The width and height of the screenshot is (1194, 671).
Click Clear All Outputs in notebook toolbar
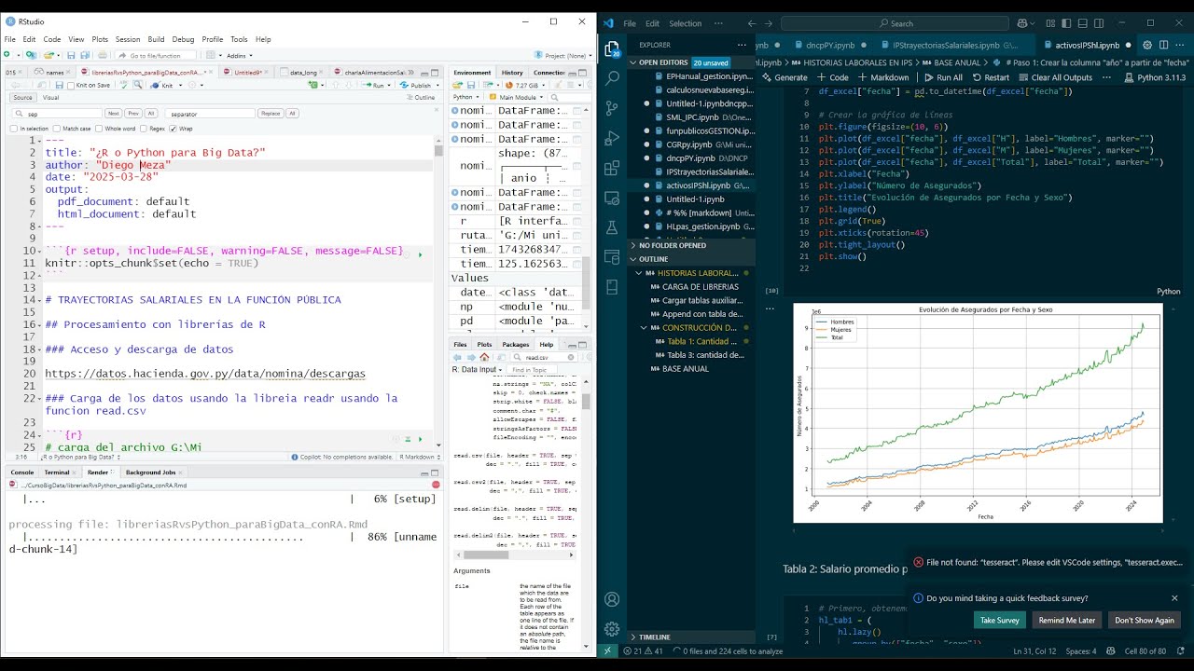click(1055, 77)
